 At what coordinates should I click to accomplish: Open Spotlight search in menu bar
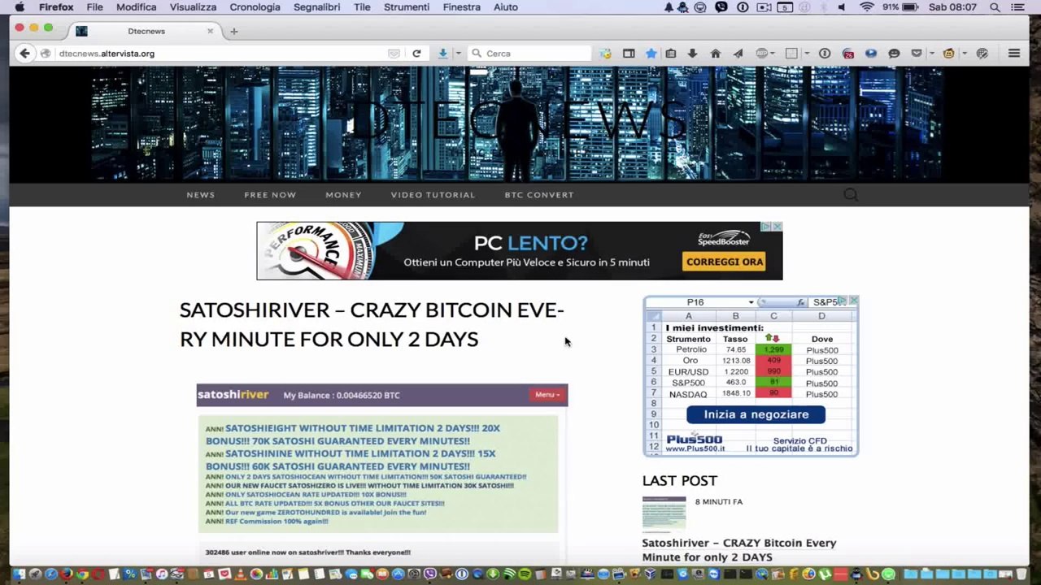[995, 7]
